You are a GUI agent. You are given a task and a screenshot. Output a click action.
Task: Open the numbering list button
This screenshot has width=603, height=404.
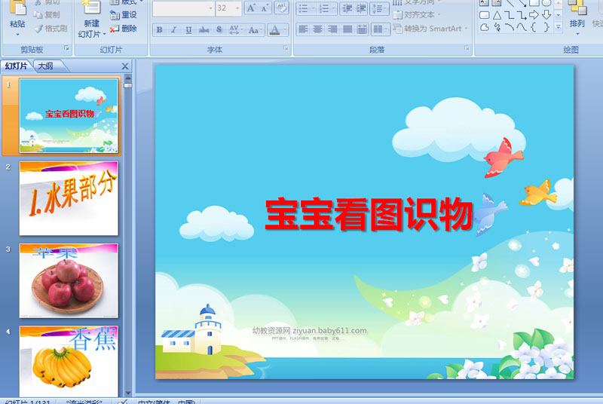pos(327,8)
